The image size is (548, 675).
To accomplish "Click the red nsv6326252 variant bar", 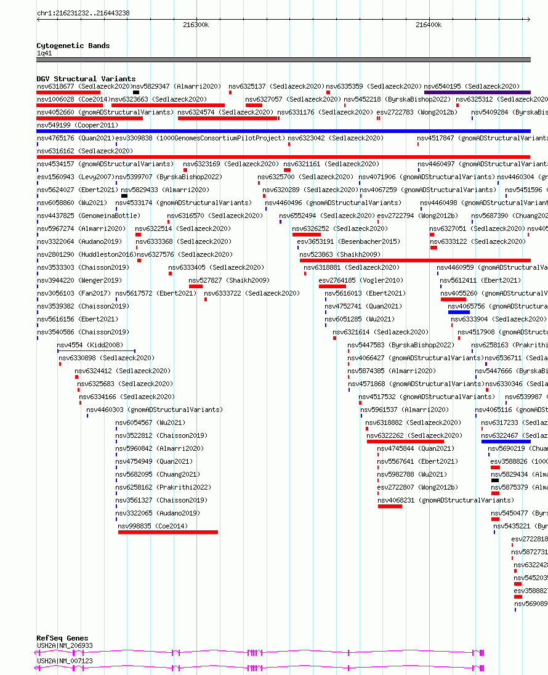I will point(307,235).
